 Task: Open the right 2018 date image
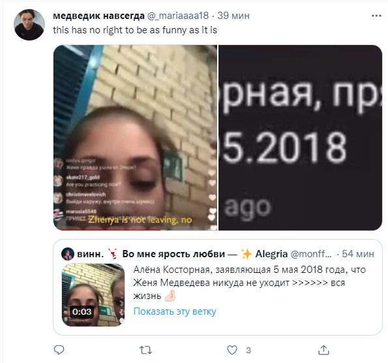click(300, 138)
